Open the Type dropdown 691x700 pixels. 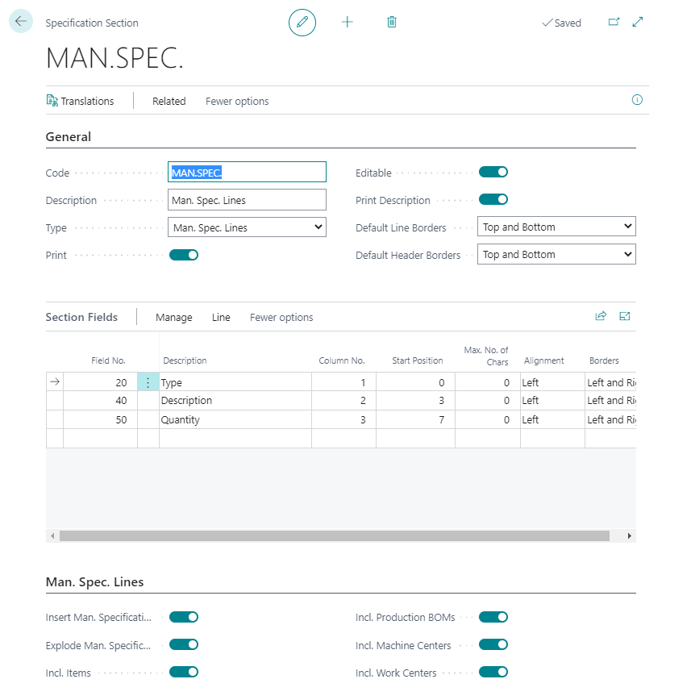coord(247,227)
